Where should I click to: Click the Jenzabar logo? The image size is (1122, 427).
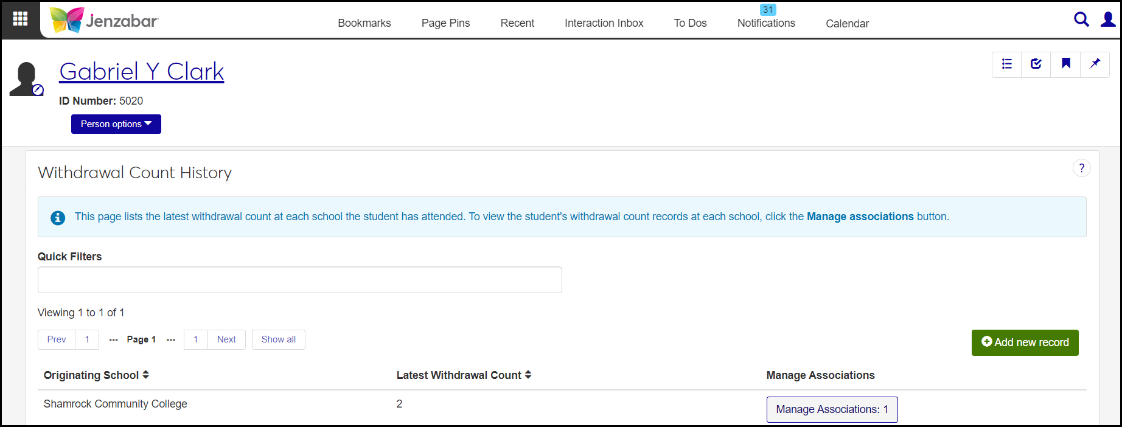click(x=104, y=20)
